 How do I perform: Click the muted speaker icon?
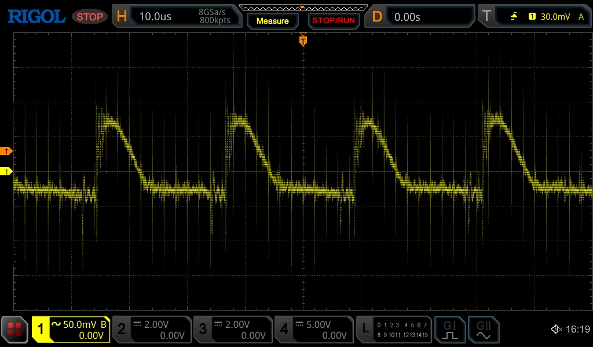click(556, 330)
